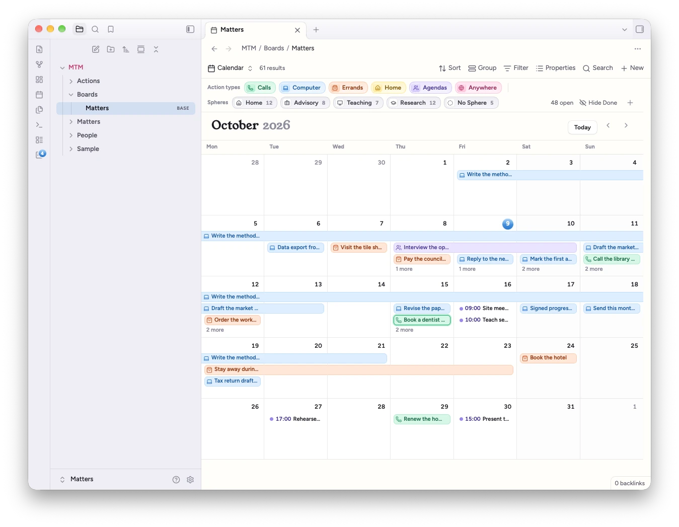Click the Search toolbar button
The width and height of the screenshot is (679, 527).
(597, 68)
